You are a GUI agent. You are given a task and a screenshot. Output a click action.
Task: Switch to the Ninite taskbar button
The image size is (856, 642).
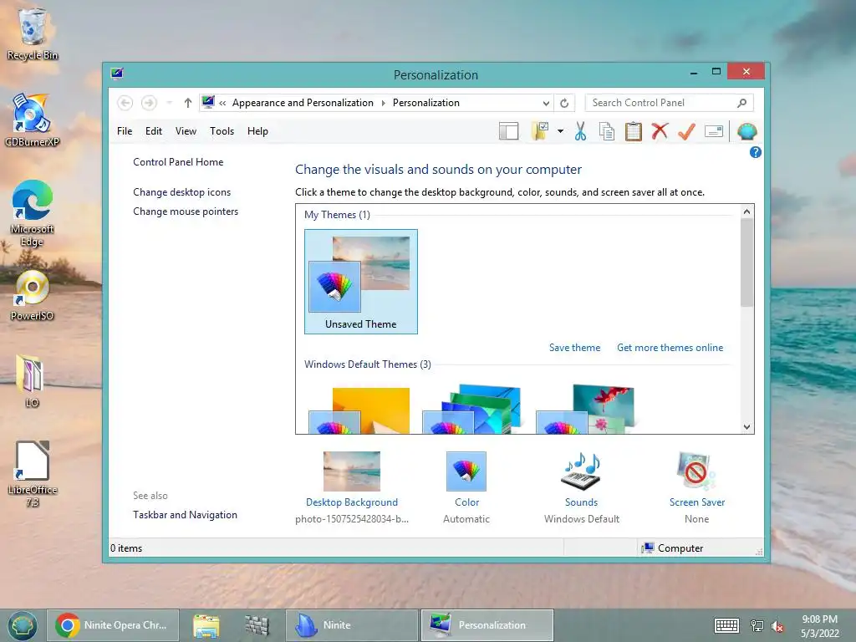[x=352, y=625]
